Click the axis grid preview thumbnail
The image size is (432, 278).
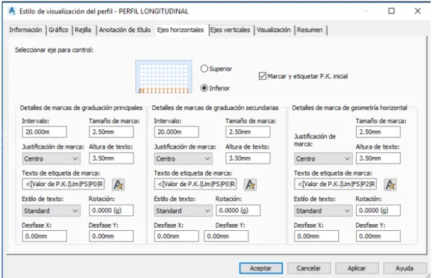[163, 76]
